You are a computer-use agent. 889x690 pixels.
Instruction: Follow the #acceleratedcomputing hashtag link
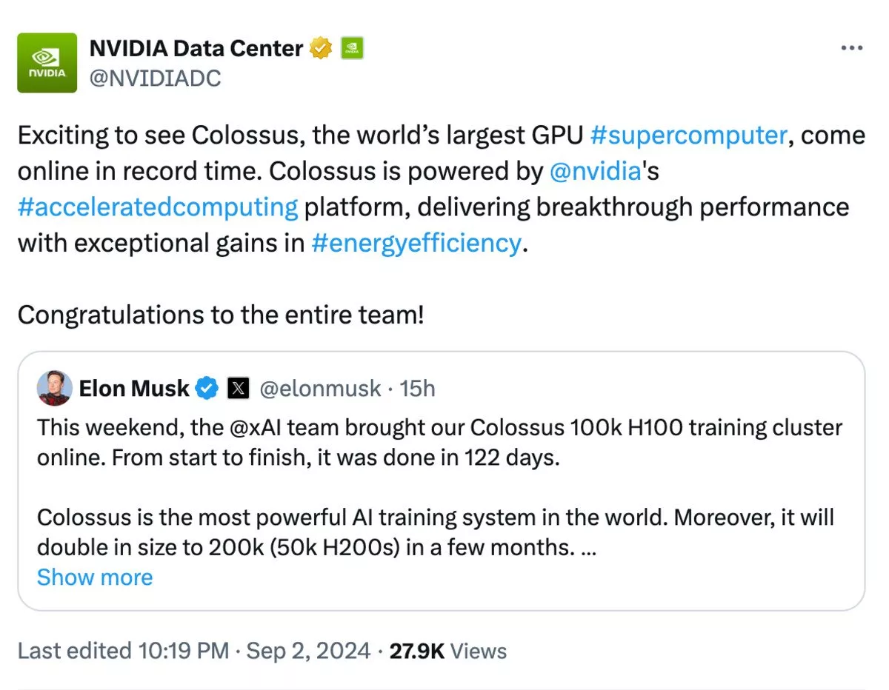[157, 207]
